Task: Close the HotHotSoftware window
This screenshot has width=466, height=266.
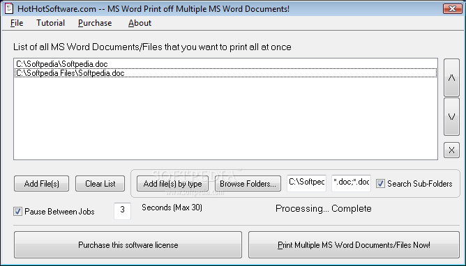Action: pyautogui.click(x=452, y=8)
